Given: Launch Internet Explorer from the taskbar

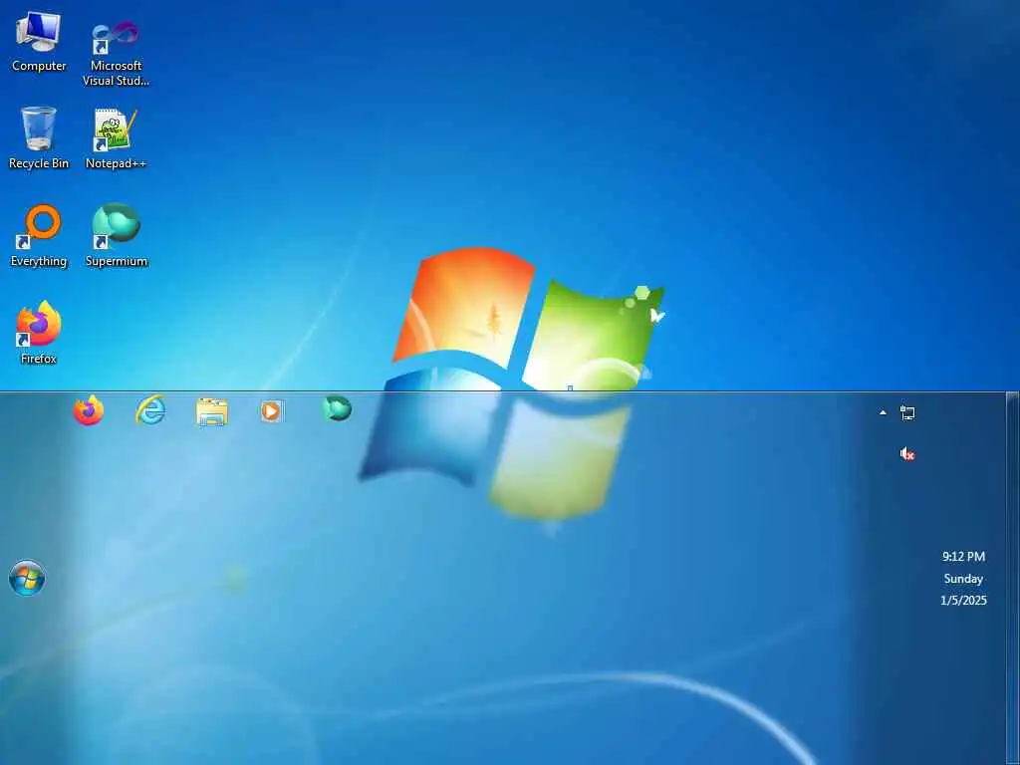Looking at the screenshot, I should point(150,411).
